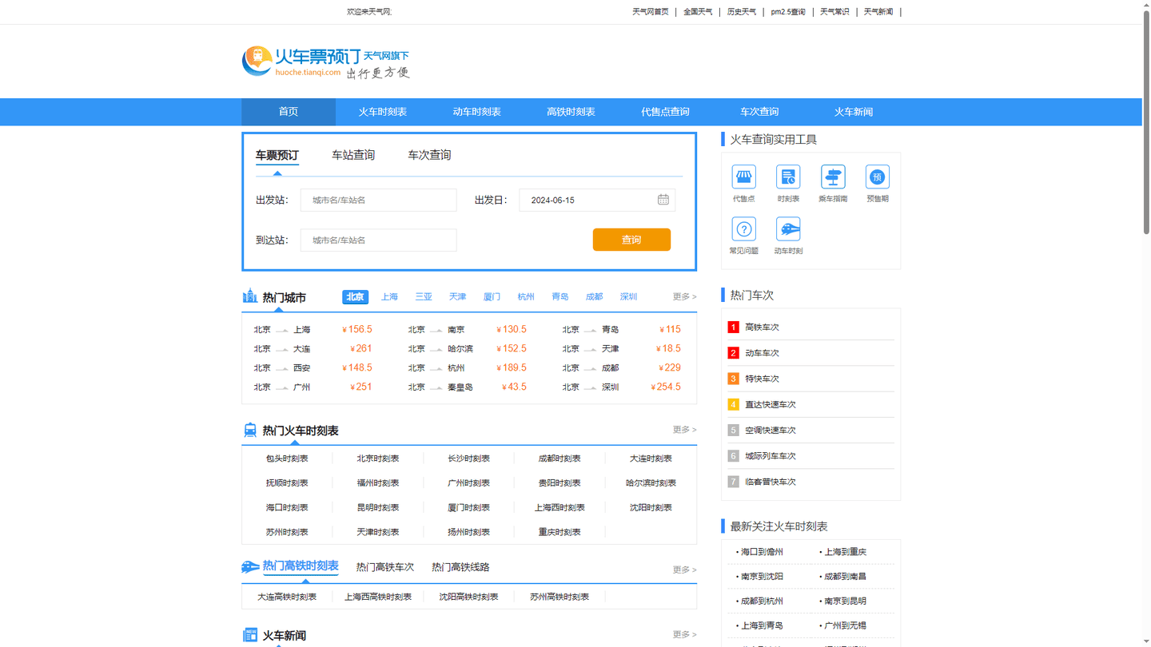This screenshot has height=647, width=1151.
Task: Open 重庆时刻表 link
Action: (x=560, y=532)
